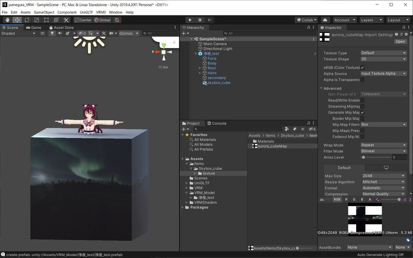Select the Move tool in the toolbar
This screenshot has height=258, width=413.
click(x=17, y=20)
